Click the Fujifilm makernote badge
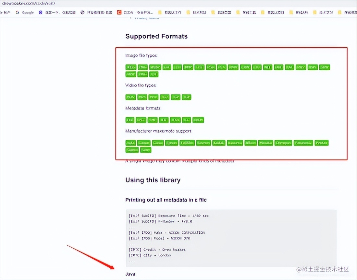357x280 pixels. [x=187, y=143]
